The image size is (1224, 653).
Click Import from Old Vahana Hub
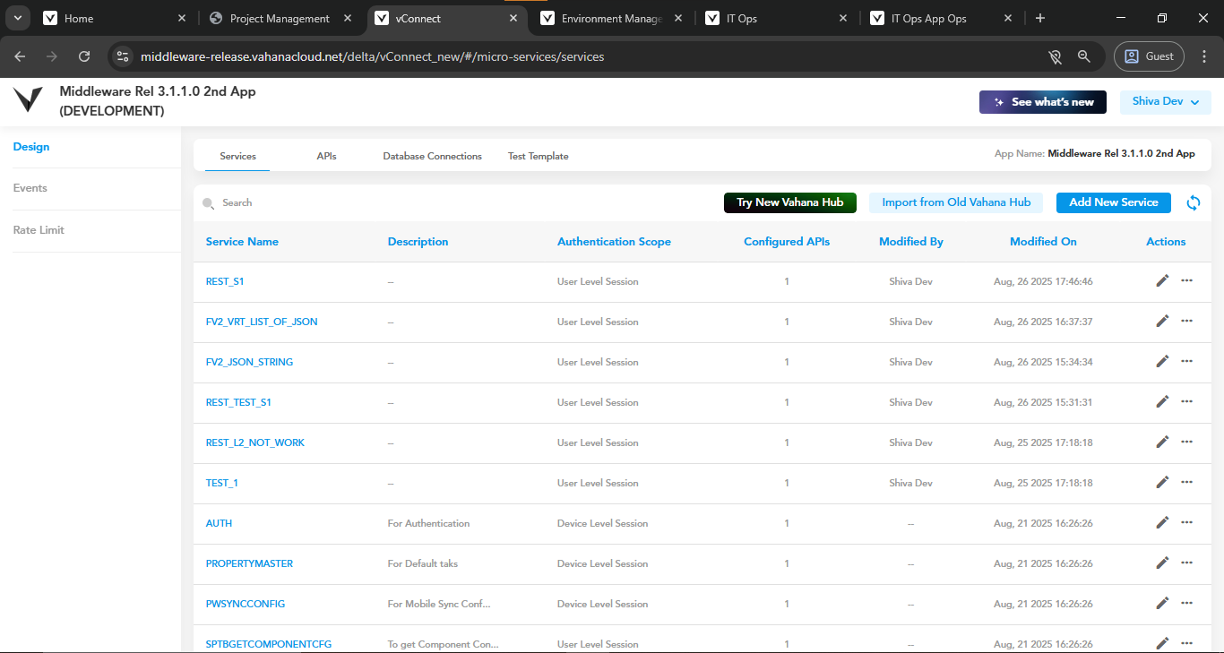[956, 202]
